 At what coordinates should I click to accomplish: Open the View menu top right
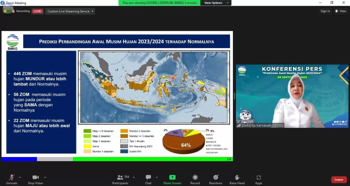pyautogui.click(x=341, y=11)
